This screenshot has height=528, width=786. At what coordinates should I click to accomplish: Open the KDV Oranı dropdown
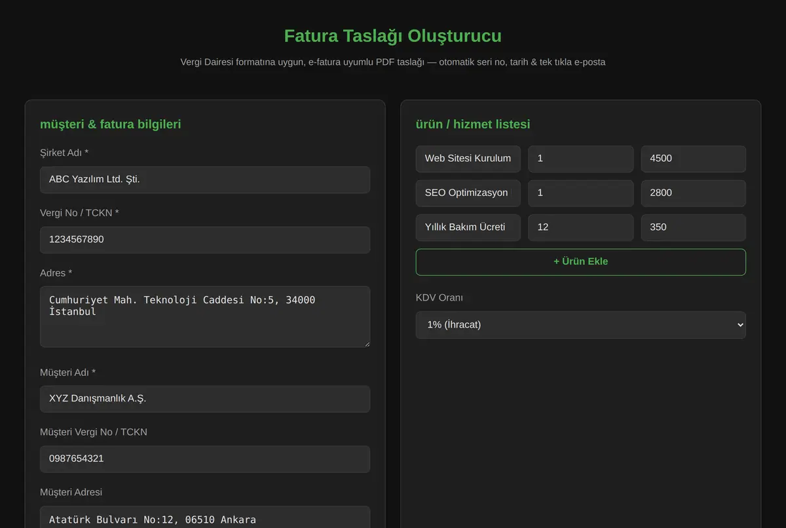pos(581,325)
